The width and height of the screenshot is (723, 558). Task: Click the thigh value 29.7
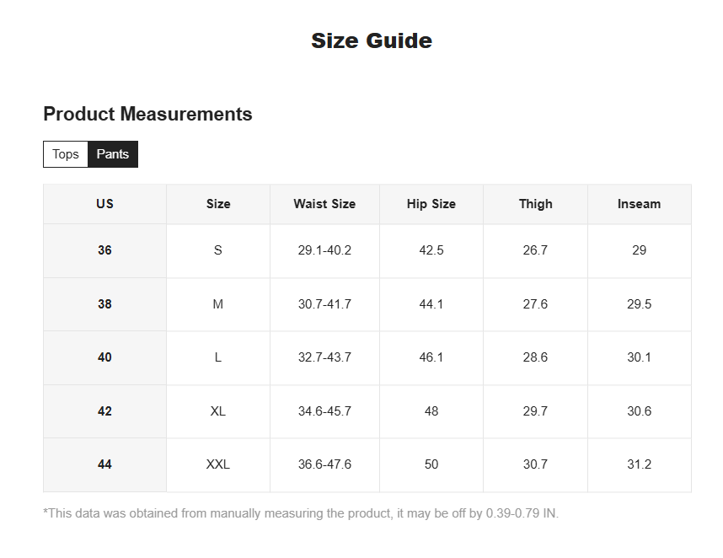click(535, 411)
